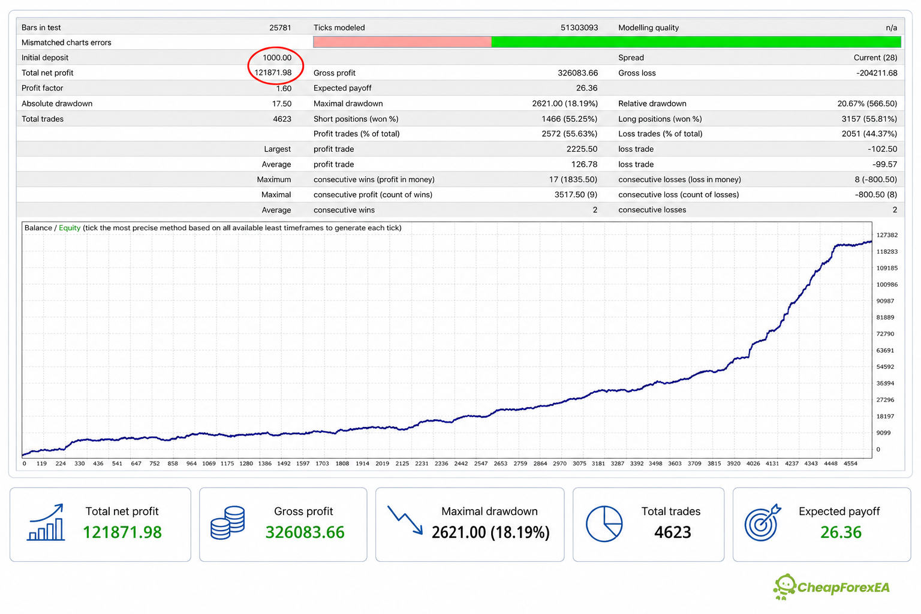Viewport: 921px width, 614px height.
Task: Select the Short positions value 1466 (55.25%)
Action: click(570, 119)
